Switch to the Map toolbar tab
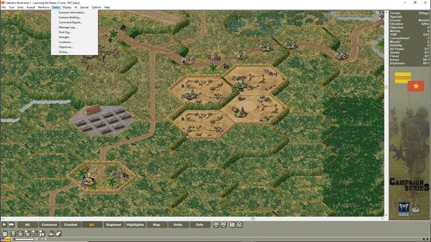The height and width of the screenshot is (242, 431). [x=156, y=225]
